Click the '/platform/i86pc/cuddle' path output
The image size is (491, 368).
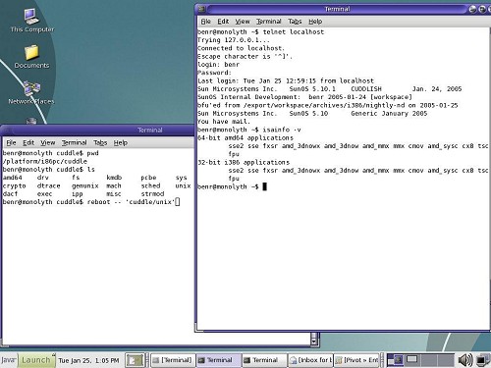click(x=45, y=161)
